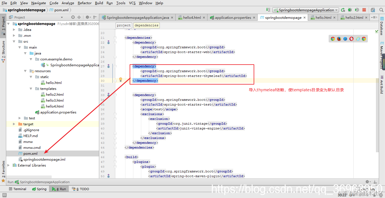
Task: Select hello3.html in the project tree
Action: pos(55,100)
